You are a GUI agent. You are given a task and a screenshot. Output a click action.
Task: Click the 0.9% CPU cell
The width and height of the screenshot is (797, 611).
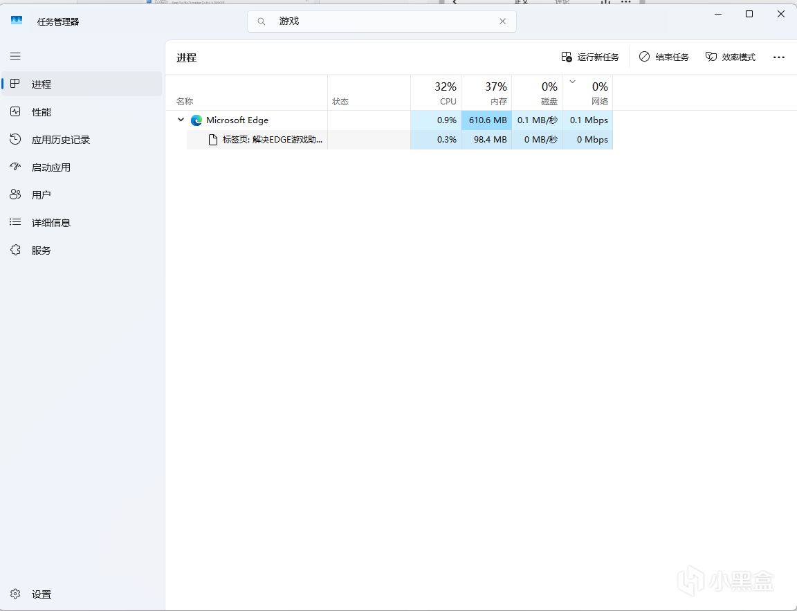pos(436,120)
